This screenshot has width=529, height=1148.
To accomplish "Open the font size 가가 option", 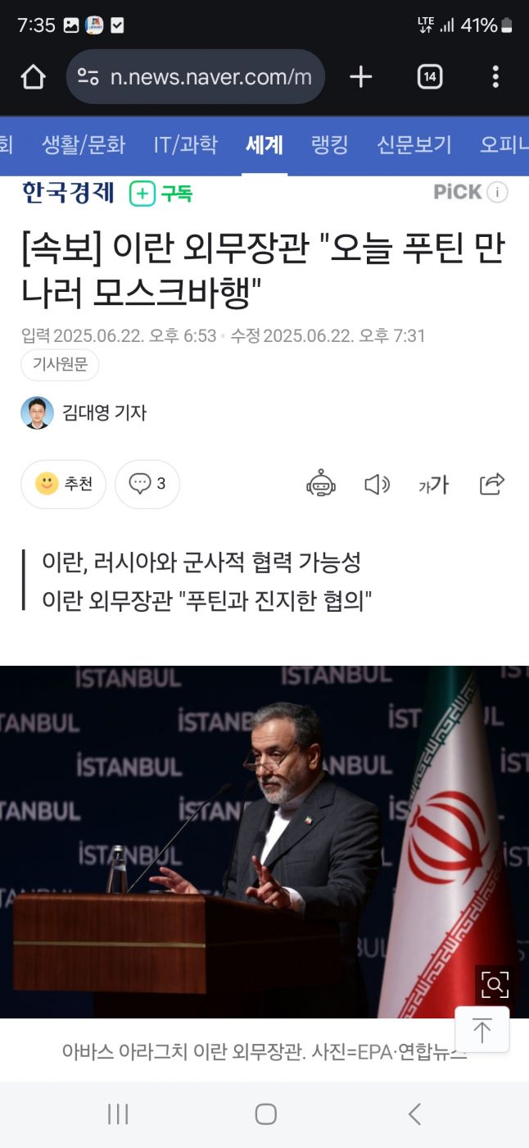I will click(x=434, y=485).
